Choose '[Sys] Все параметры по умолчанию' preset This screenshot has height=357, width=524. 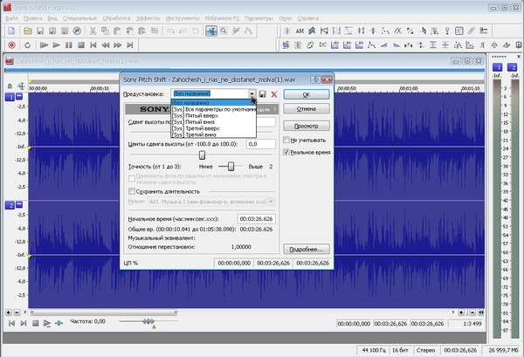214,109
